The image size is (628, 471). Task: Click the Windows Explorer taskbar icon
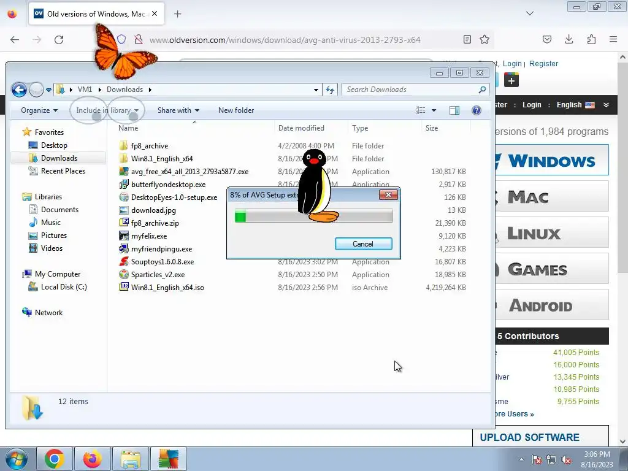pos(131,459)
